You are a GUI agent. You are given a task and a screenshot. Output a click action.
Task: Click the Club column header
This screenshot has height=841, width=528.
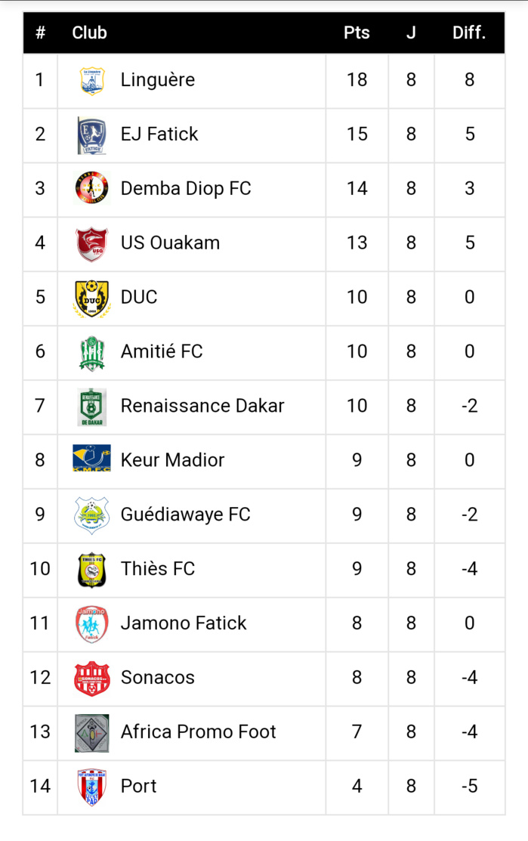[x=89, y=33]
